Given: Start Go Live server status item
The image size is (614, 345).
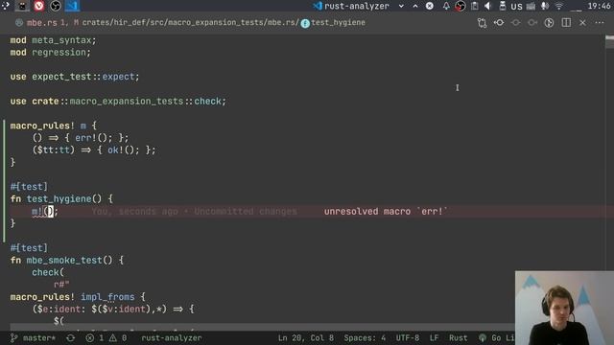Looking at the screenshot, I should pyautogui.click(x=496, y=338).
